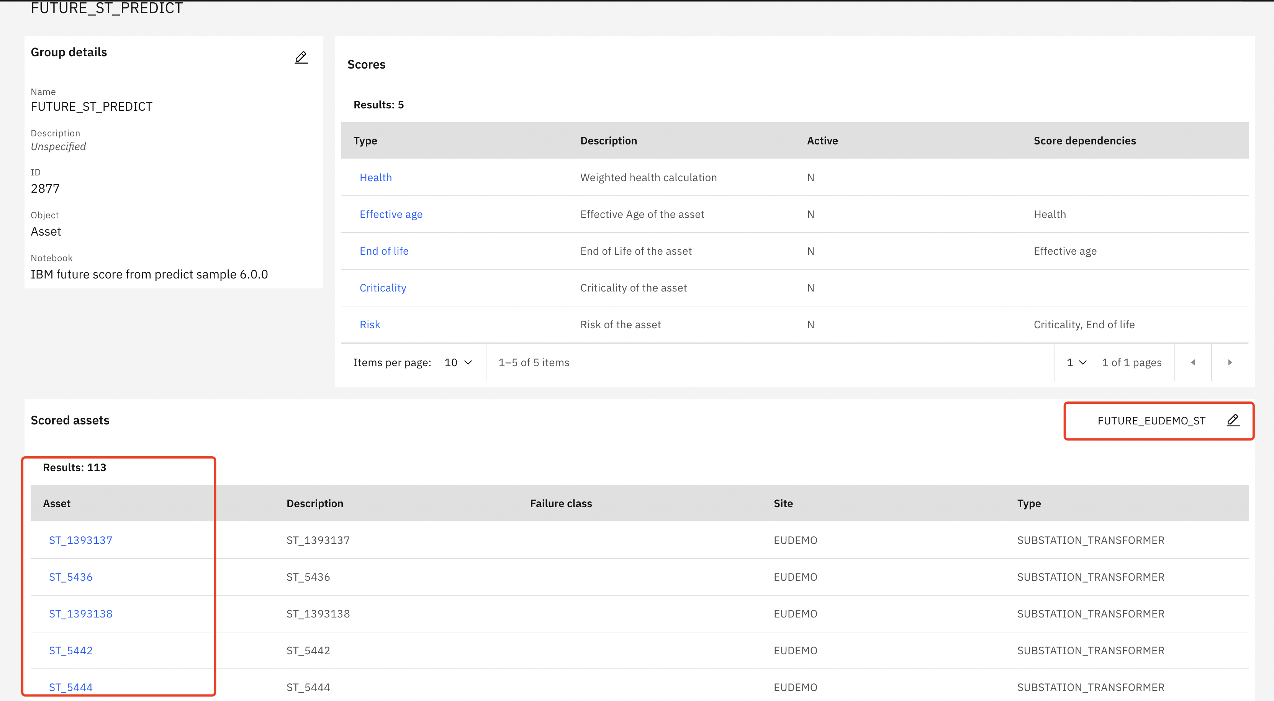Select the 'Health' dependency cell

[1050, 214]
